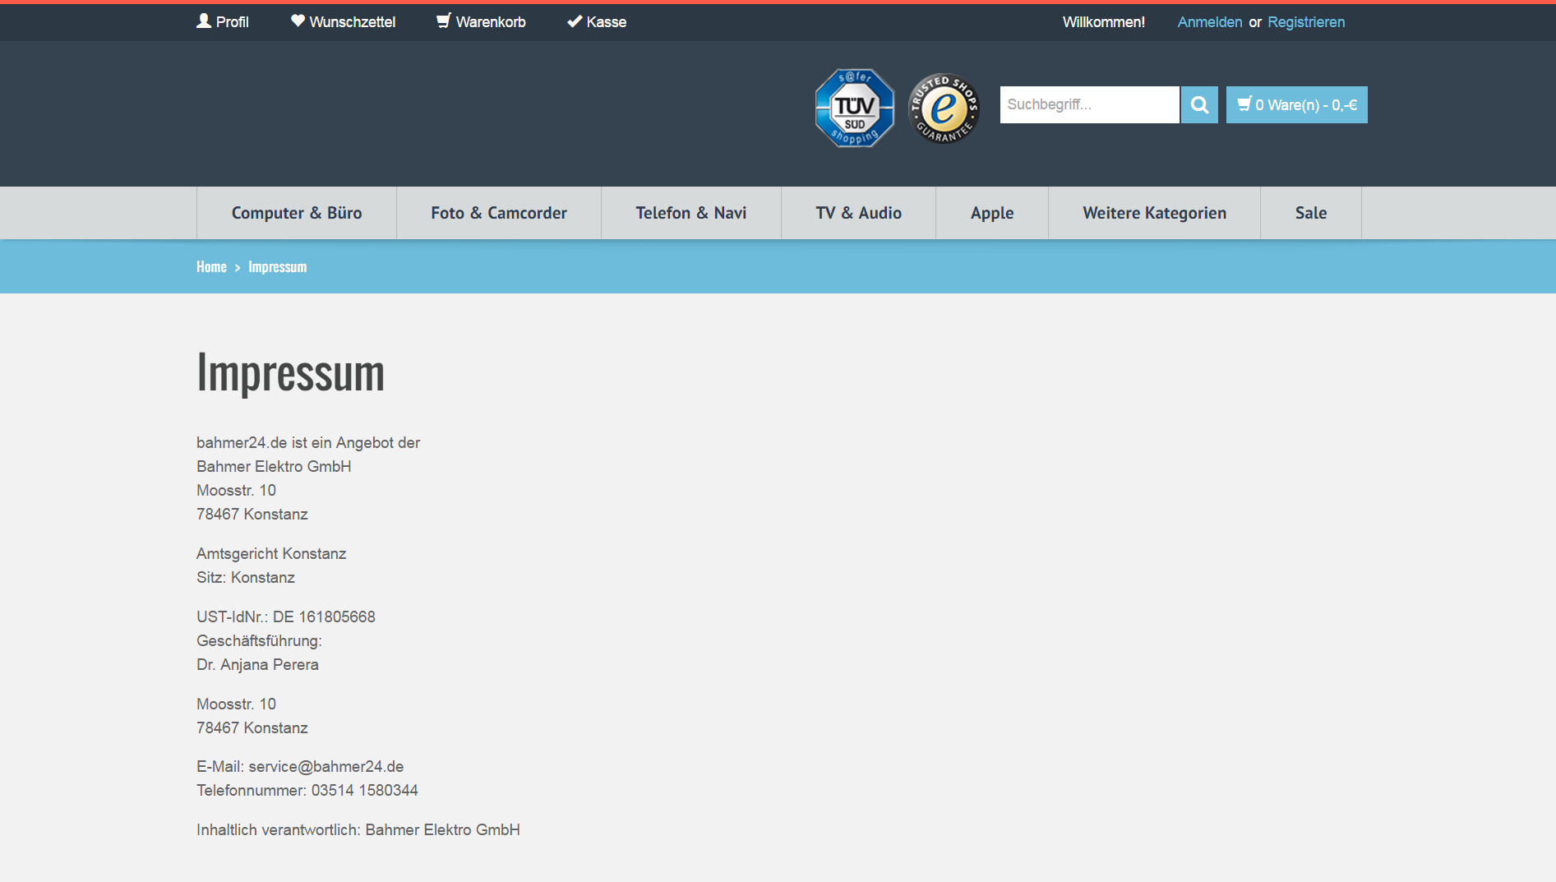
Task: Click the 'Dr. Anjana Perera' name
Action: [x=257, y=664]
